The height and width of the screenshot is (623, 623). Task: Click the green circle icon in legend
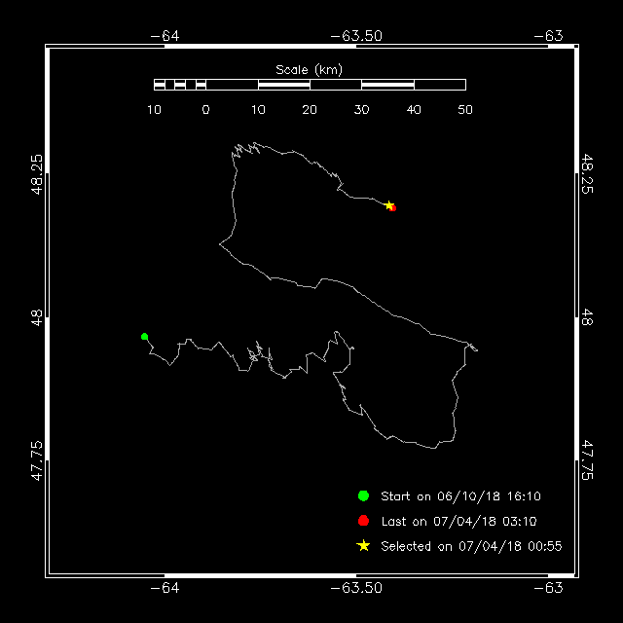click(x=363, y=495)
